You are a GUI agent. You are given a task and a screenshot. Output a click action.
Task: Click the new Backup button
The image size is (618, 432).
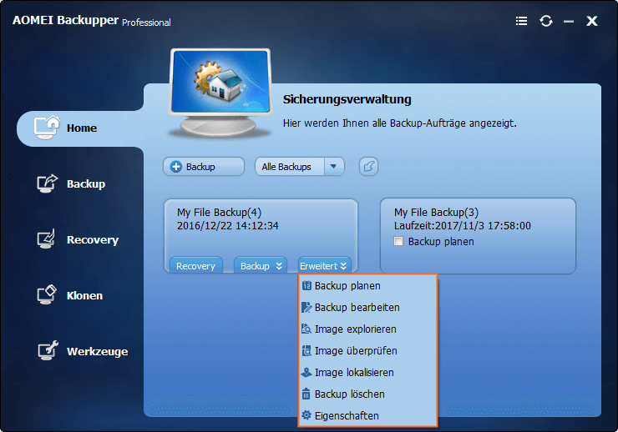[204, 167]
